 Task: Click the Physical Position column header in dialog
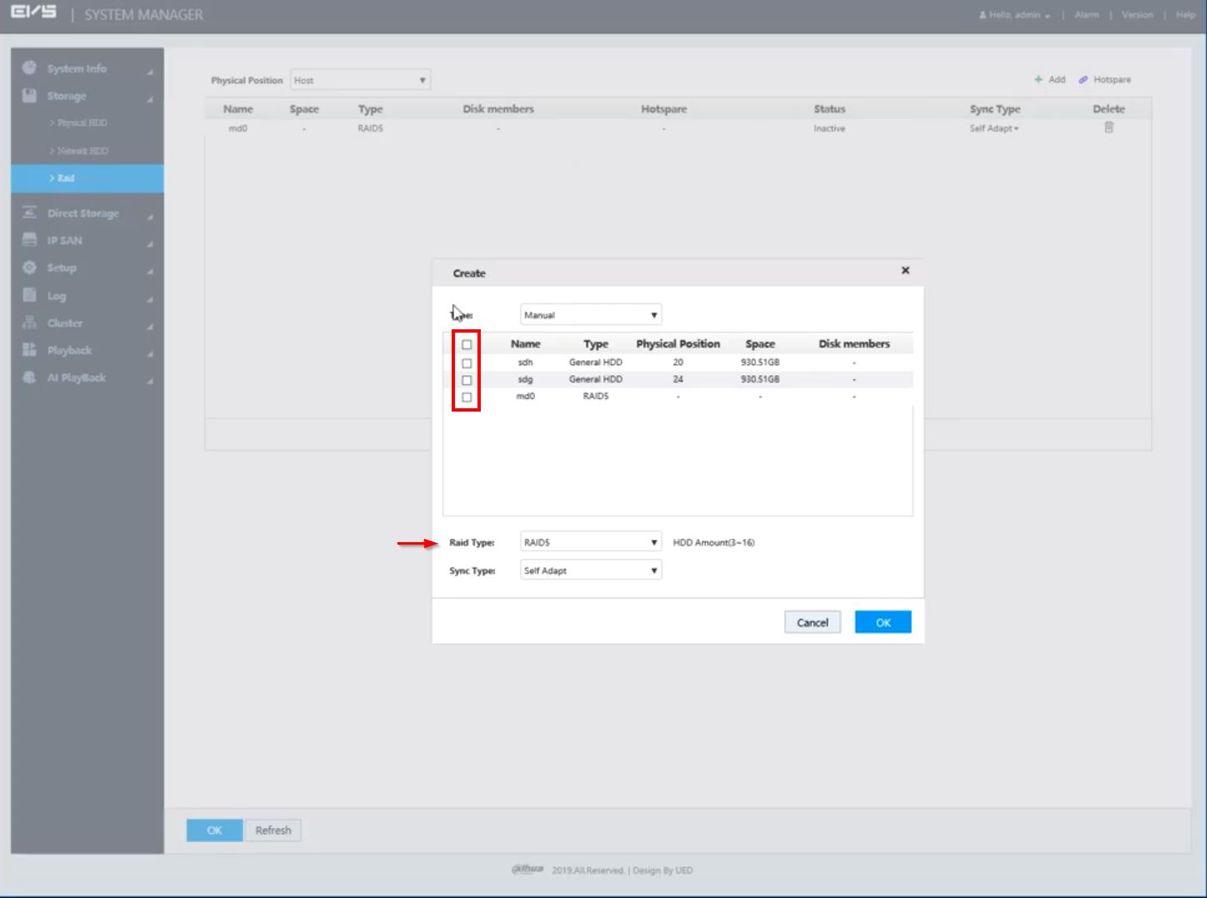pos(678,343)
